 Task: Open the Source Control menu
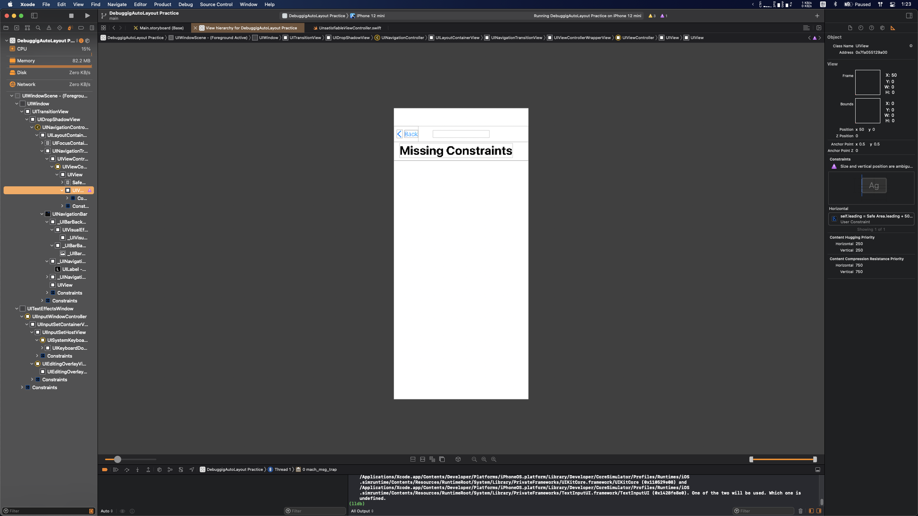pyautogui.click(x=216, y=4)
